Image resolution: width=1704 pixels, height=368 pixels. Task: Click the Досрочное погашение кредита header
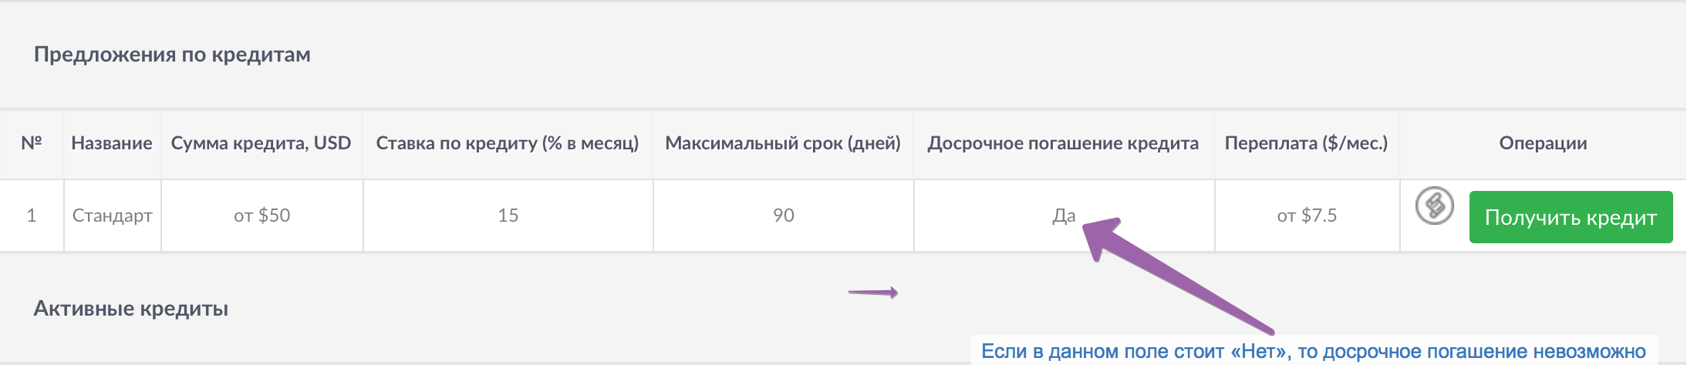[1063, 143]
